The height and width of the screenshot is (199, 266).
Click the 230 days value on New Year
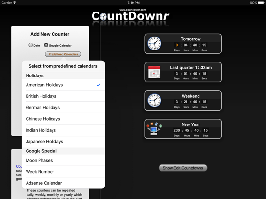177,130
